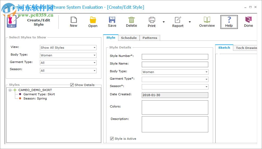Uncheck the Show Details checkbox
This screenshot has height=149, width=262.
click(x=72, y=85)
